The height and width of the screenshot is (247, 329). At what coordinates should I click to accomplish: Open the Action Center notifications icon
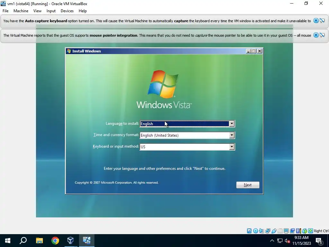click(x=319, y=241)
